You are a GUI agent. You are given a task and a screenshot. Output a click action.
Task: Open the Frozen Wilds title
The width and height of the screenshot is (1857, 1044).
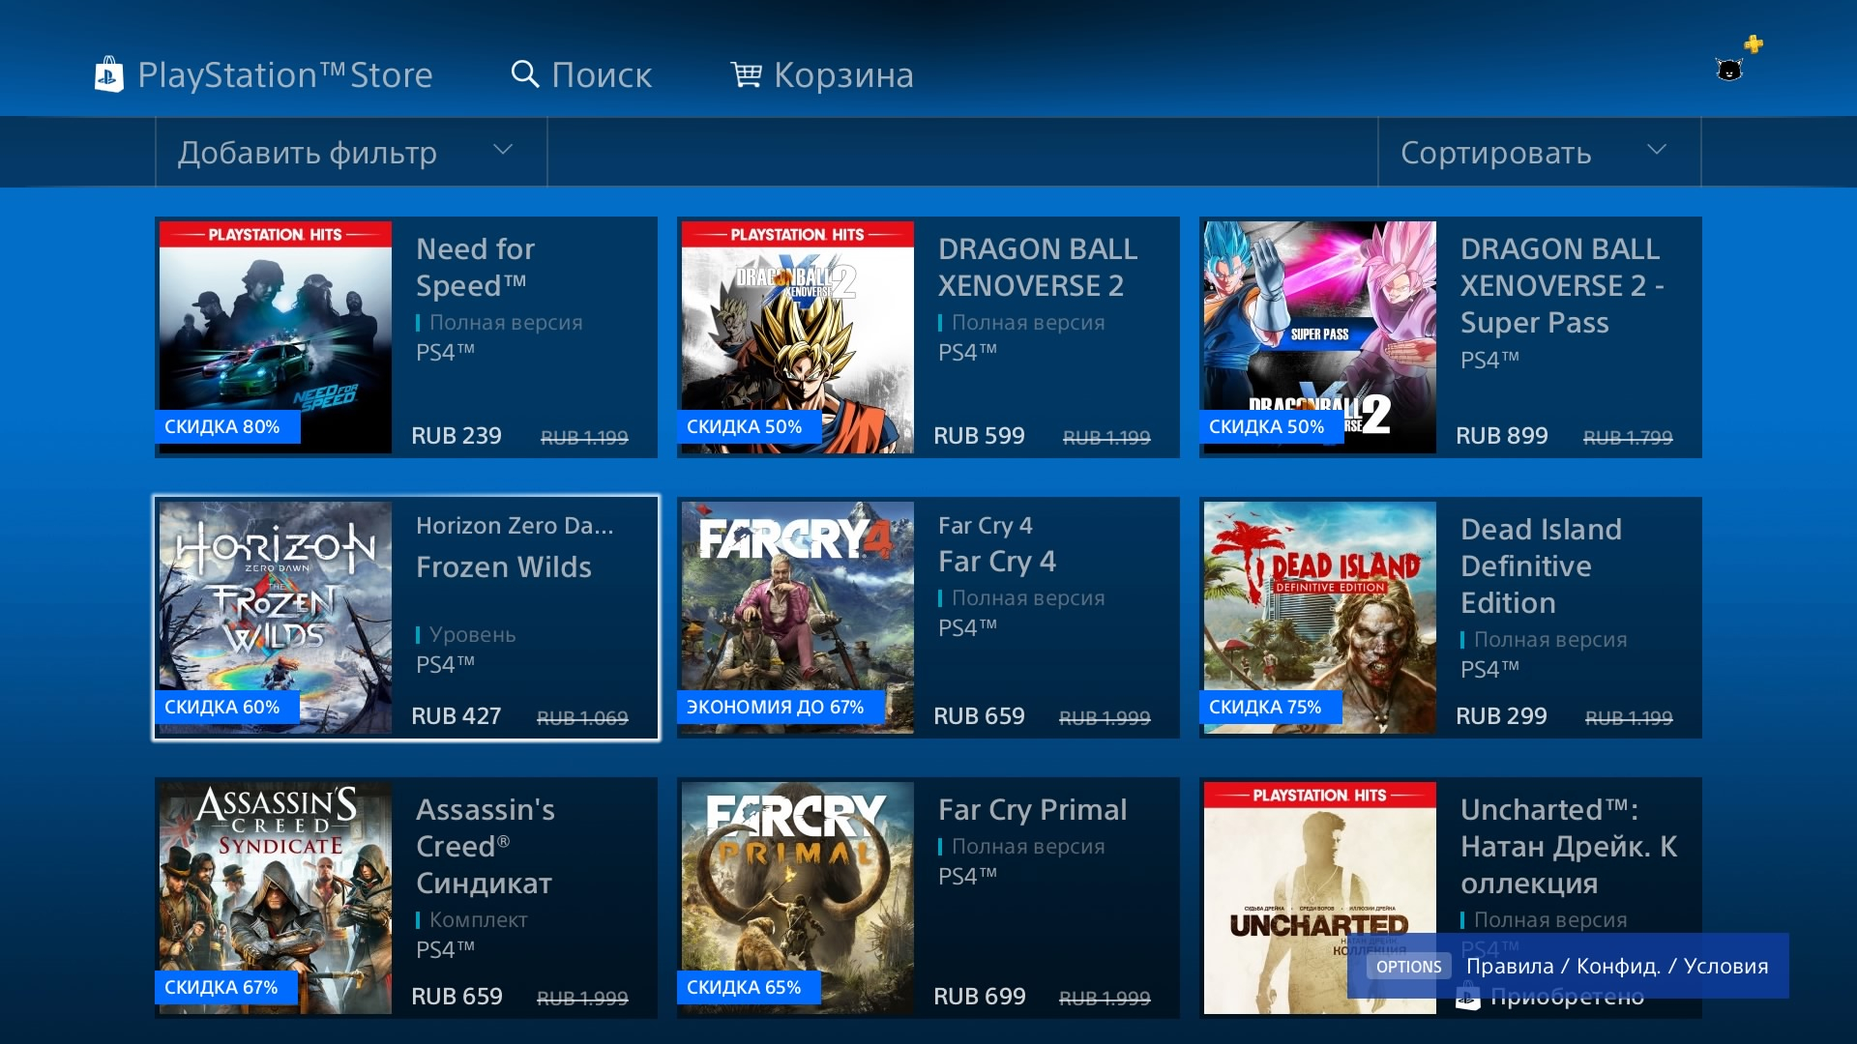point(503,567)
